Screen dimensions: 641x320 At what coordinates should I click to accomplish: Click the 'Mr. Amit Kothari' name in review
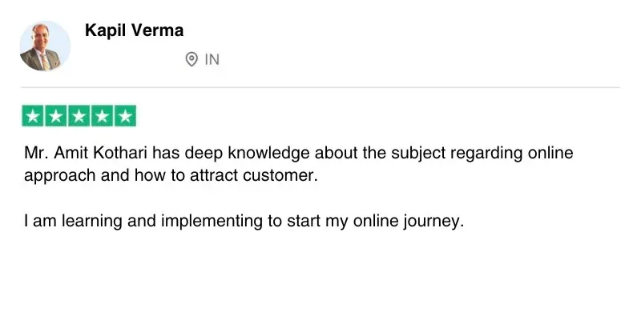point(75,154)
